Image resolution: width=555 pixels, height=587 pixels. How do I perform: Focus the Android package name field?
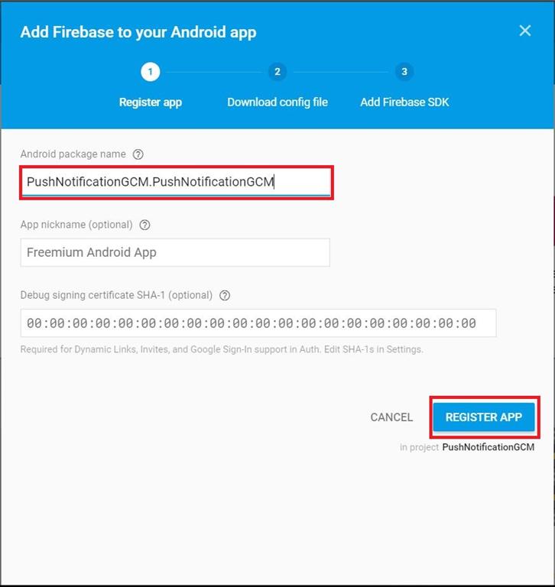(x=176, y=182)
